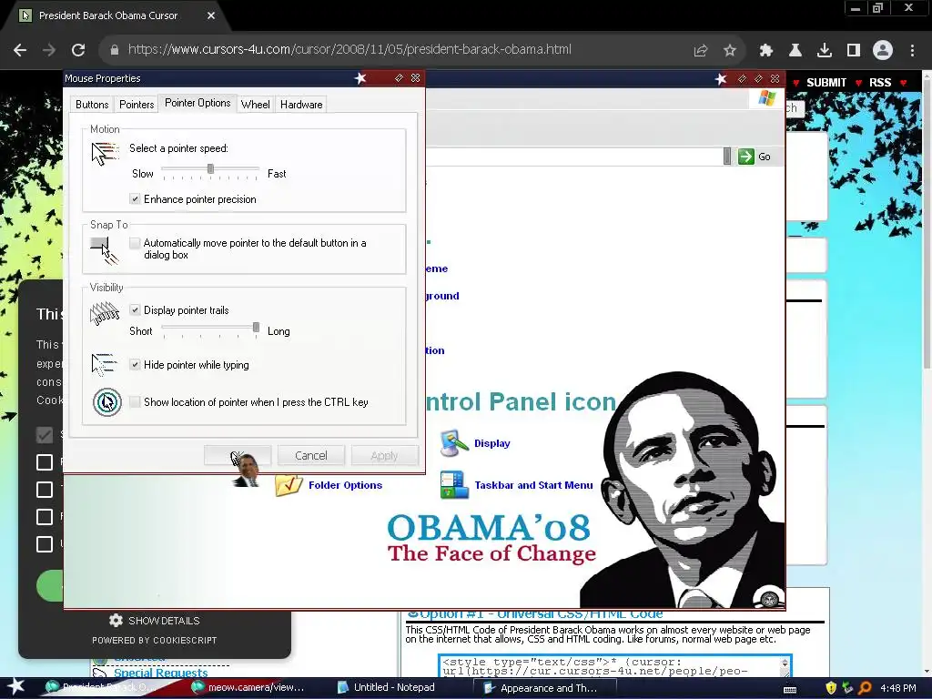Switch to Untitled - Notepad taskbar item

pos(386,687)
